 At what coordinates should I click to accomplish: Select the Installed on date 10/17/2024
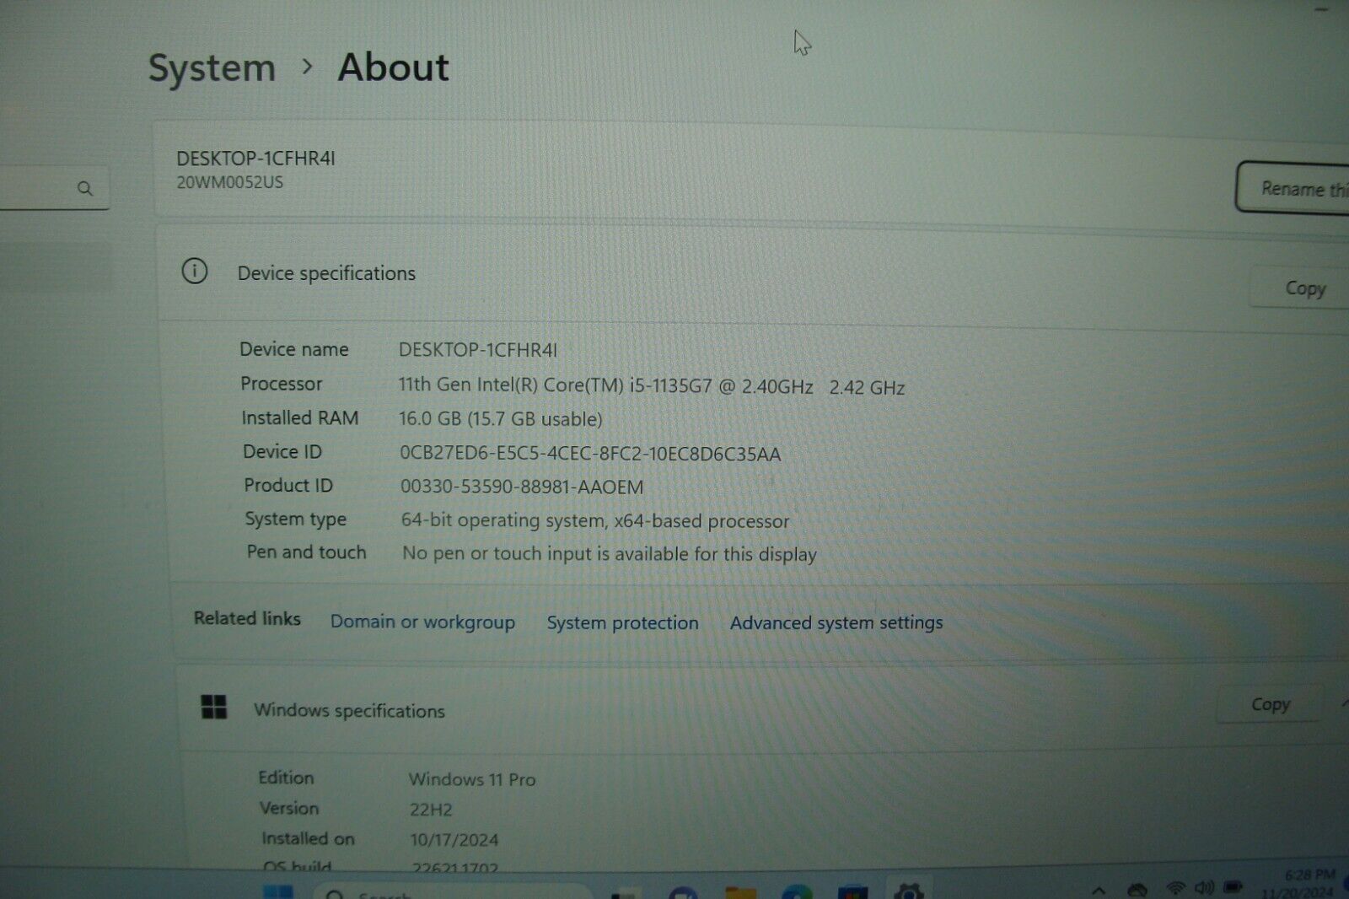(x=454, y=840)
